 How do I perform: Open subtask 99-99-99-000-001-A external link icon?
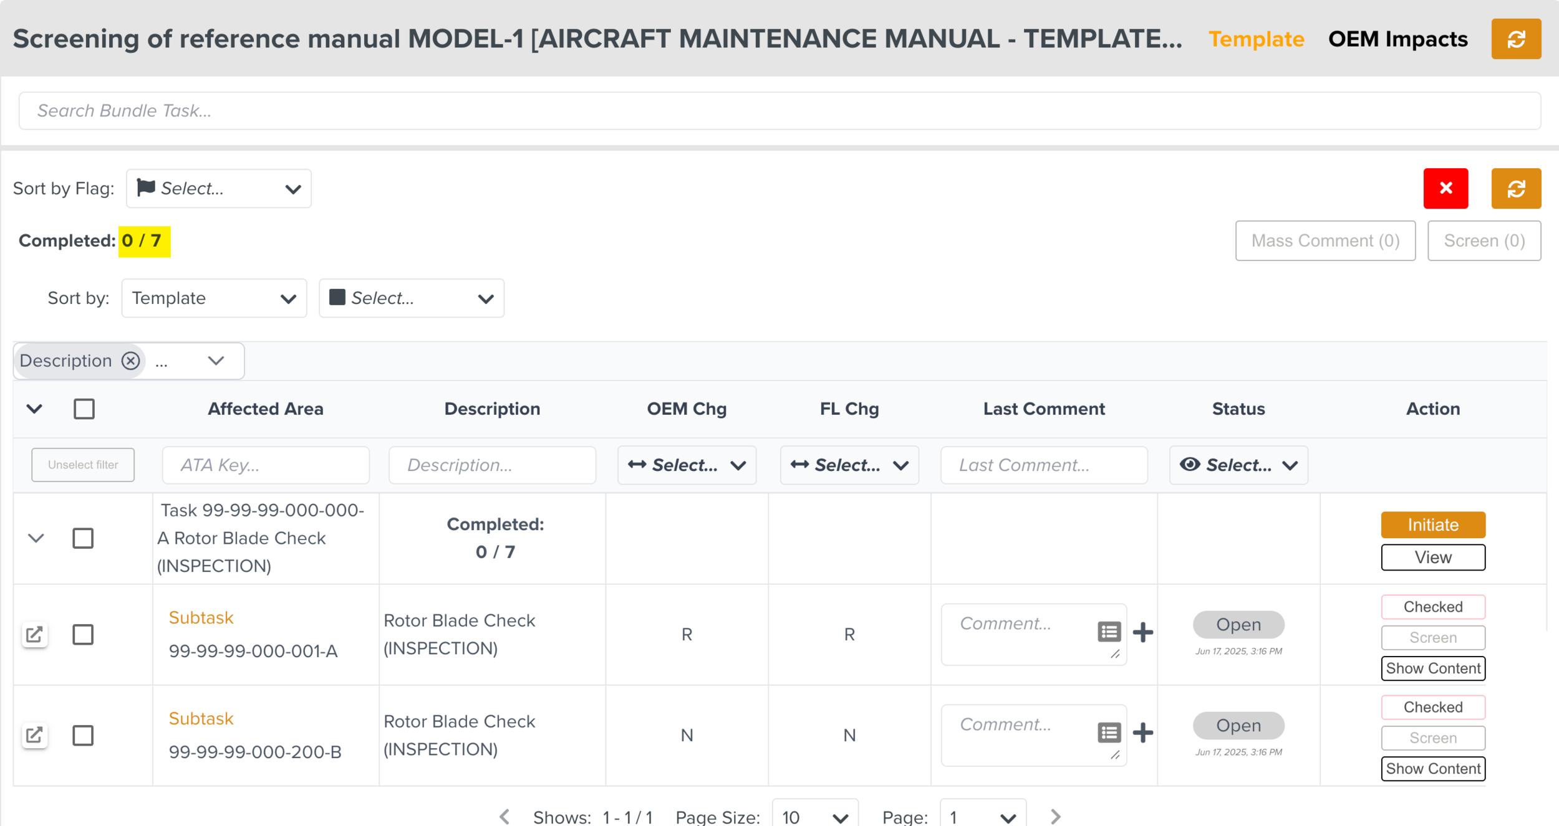(34, 635)
